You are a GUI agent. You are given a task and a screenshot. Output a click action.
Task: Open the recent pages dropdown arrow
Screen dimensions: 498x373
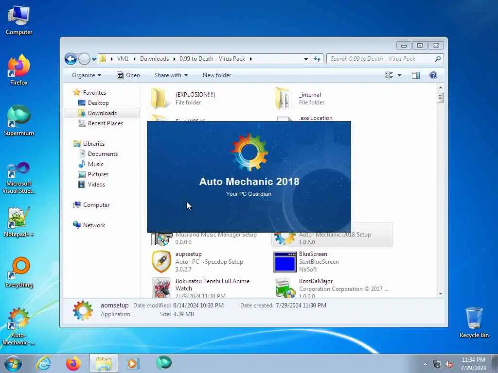[94, 59]
